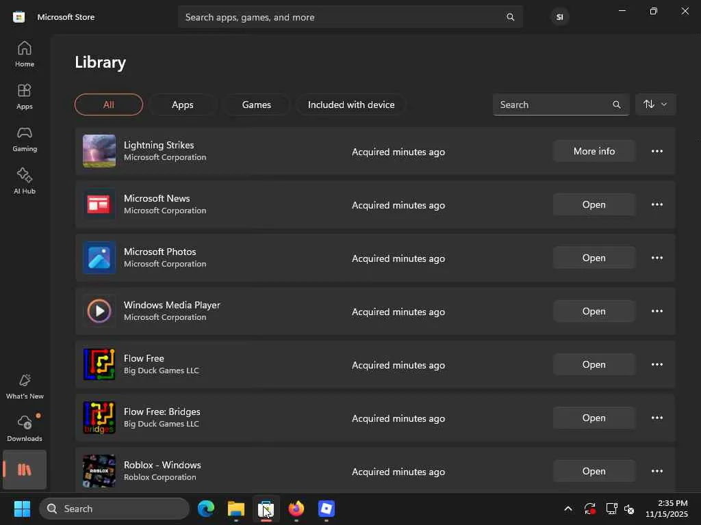Filter library by Games

[x=257, y=105]
